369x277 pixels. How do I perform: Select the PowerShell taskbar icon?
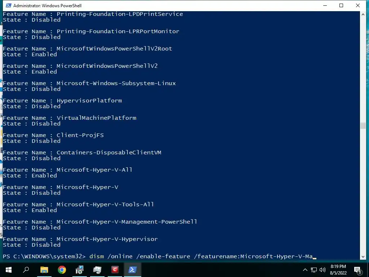[133, 270]
